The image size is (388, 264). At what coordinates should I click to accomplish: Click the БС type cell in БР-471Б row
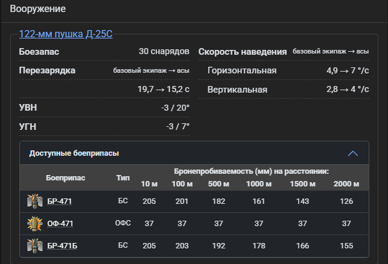[x=123, y=245]
